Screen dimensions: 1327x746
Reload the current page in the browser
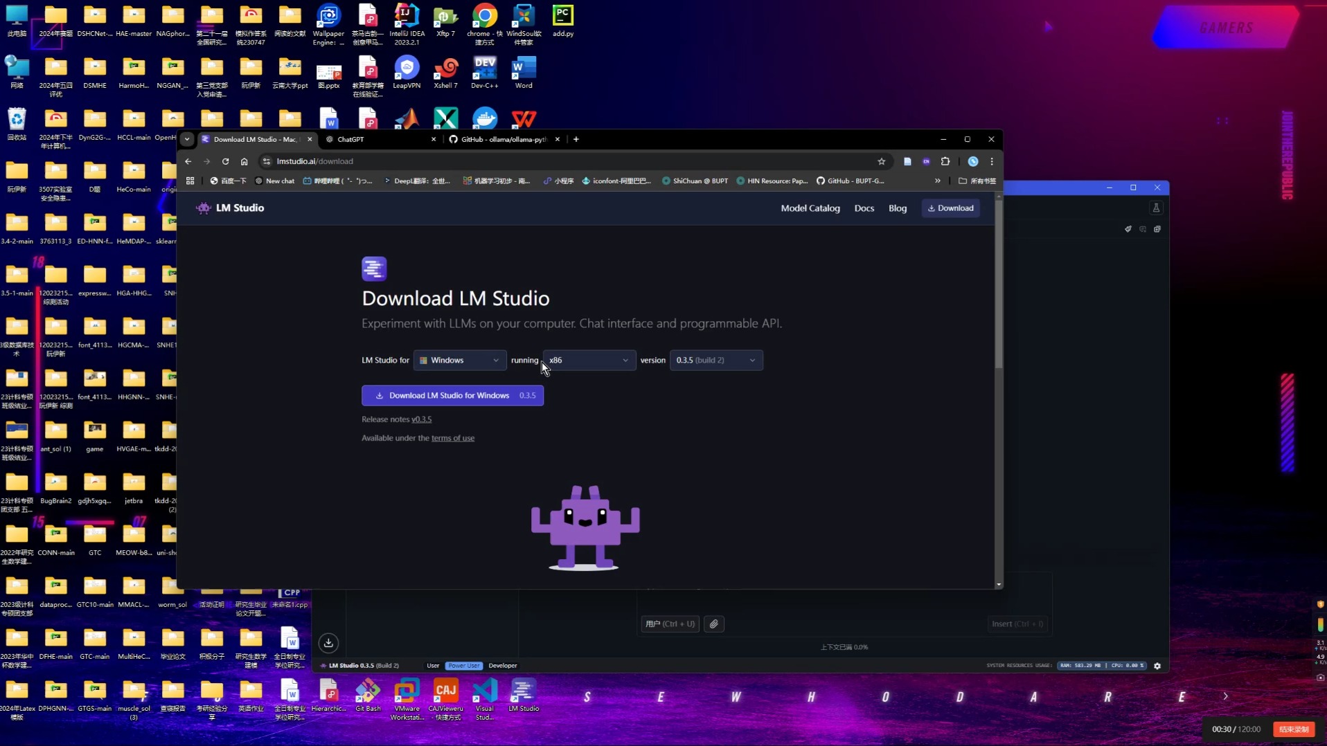point(226,161)
